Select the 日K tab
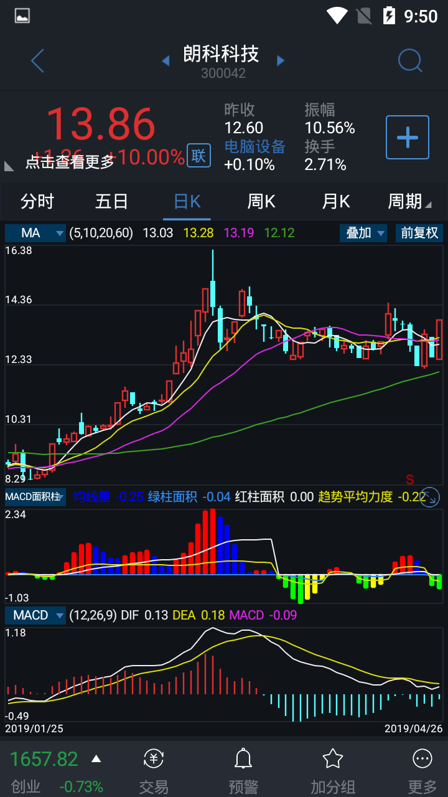Screen dimensions: 448x797 (187, 201)
